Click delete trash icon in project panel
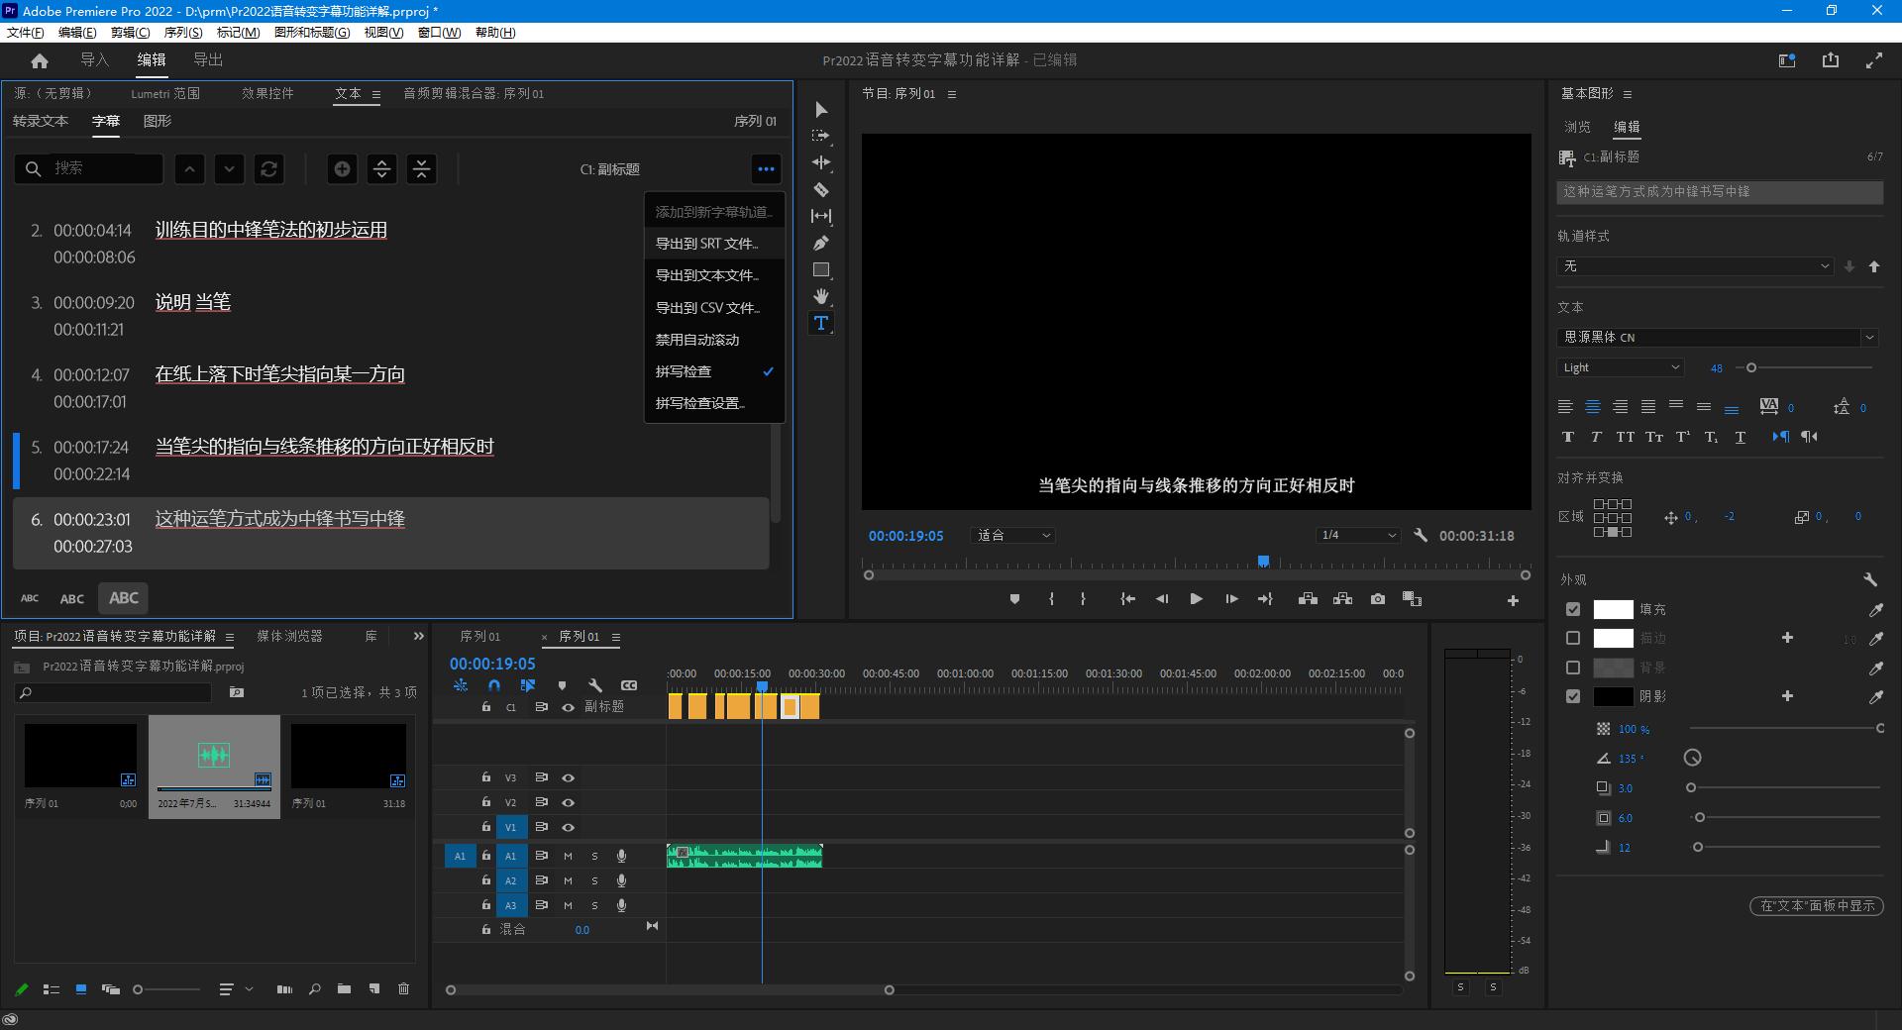Screen dimensions: 1902x1030 tap(403, 988)
